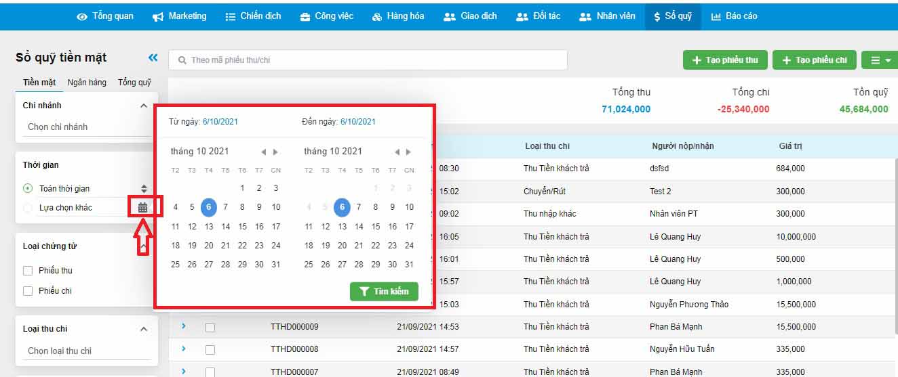This screenshot has height=377, width=898.
Task: Go to next month in left calendar
Action: [275, 152]
